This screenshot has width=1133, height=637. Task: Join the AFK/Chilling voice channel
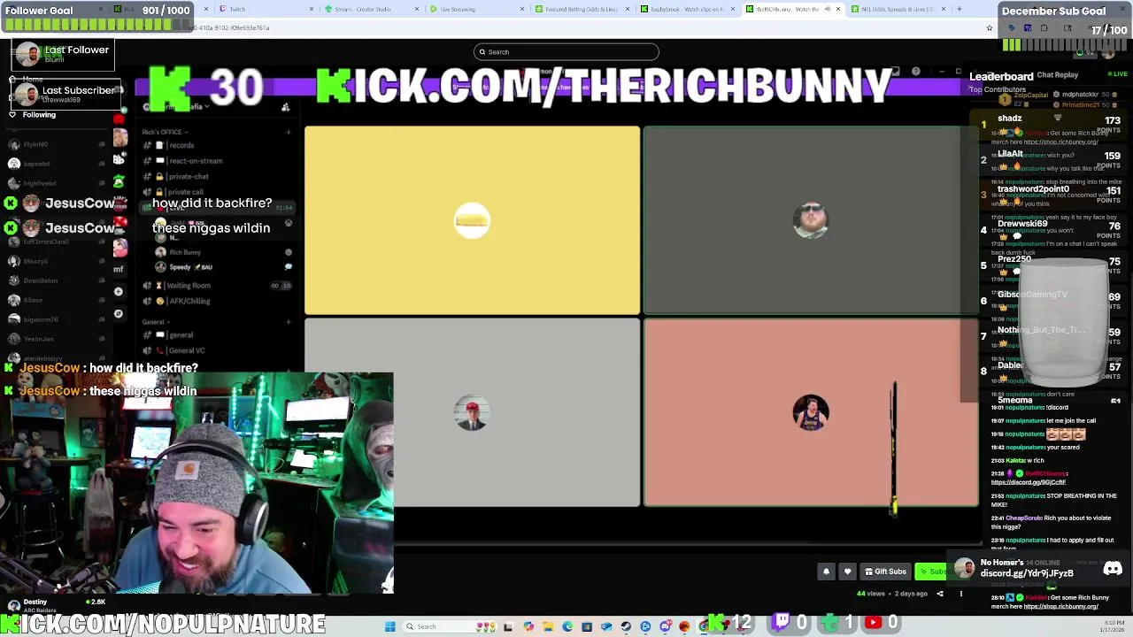189,302
